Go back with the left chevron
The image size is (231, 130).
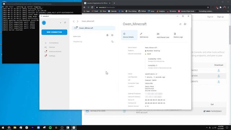74,21
